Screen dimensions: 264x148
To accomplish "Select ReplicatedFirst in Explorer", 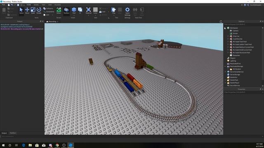I will click(x=235, y=63).
